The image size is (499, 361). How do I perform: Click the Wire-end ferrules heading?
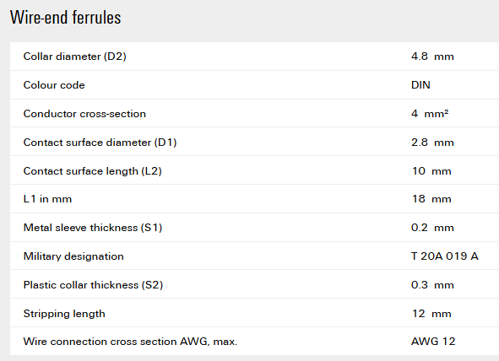(x=66, y=18)
